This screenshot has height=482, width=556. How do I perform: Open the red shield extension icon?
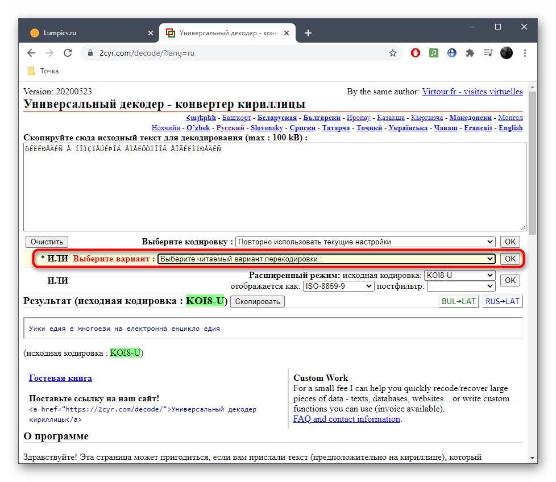416,53
